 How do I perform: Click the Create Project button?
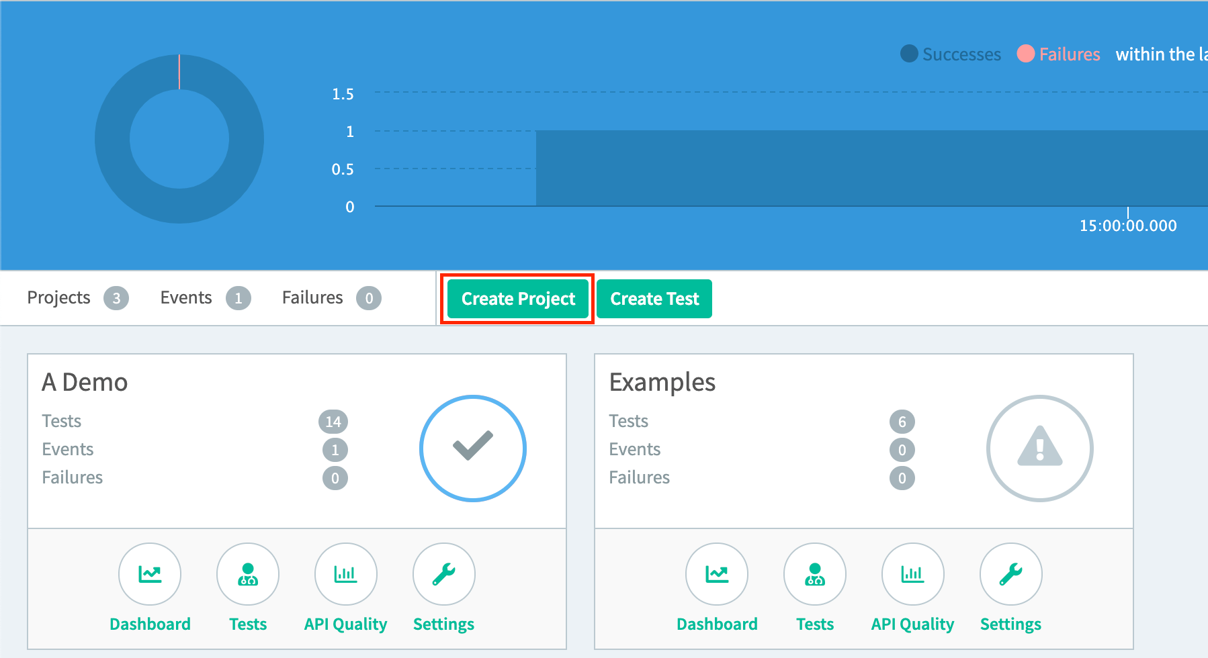pos(517,299)
